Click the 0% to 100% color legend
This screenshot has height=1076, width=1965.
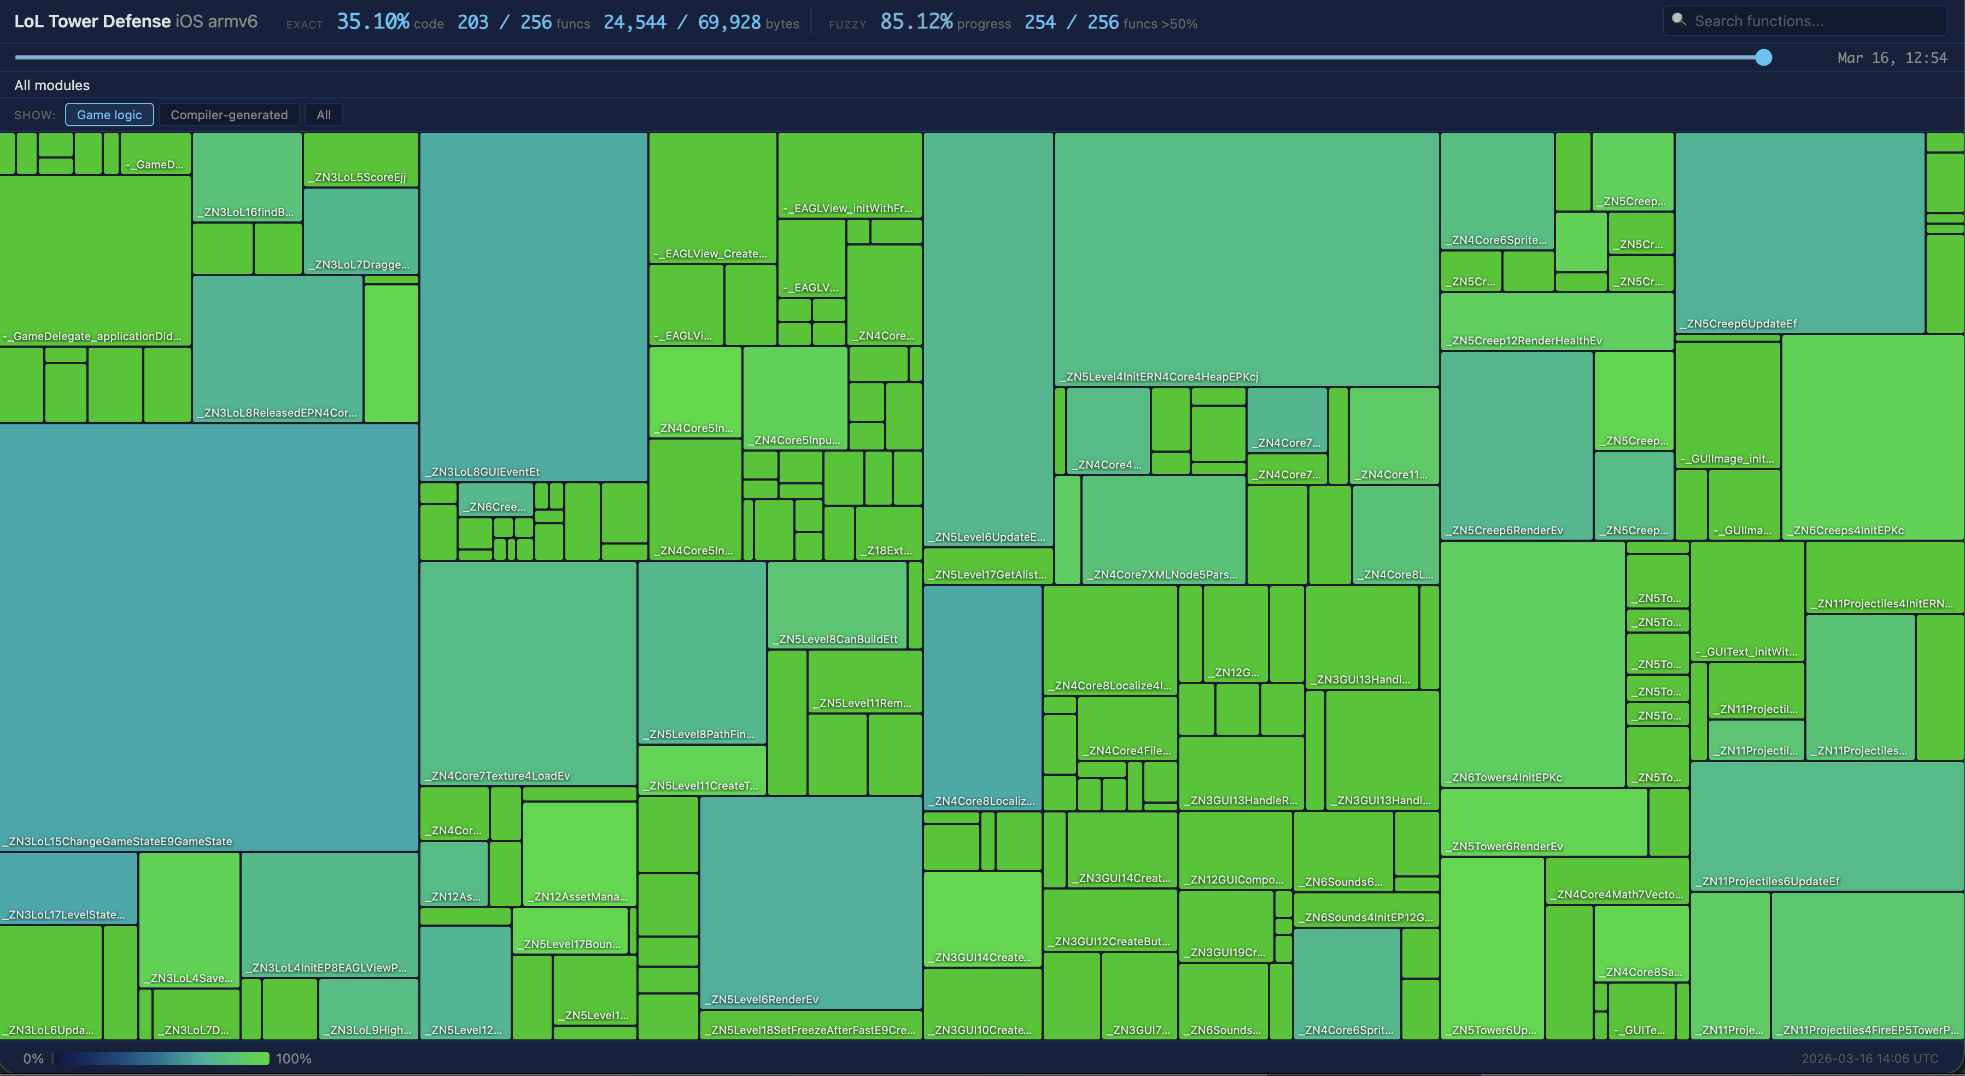coord(160,1059)
